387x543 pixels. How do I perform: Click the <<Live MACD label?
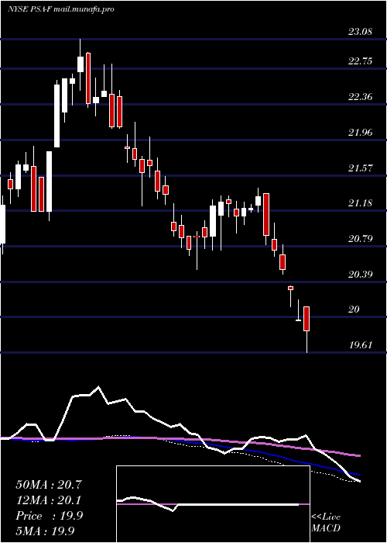(x=326, y=523)
